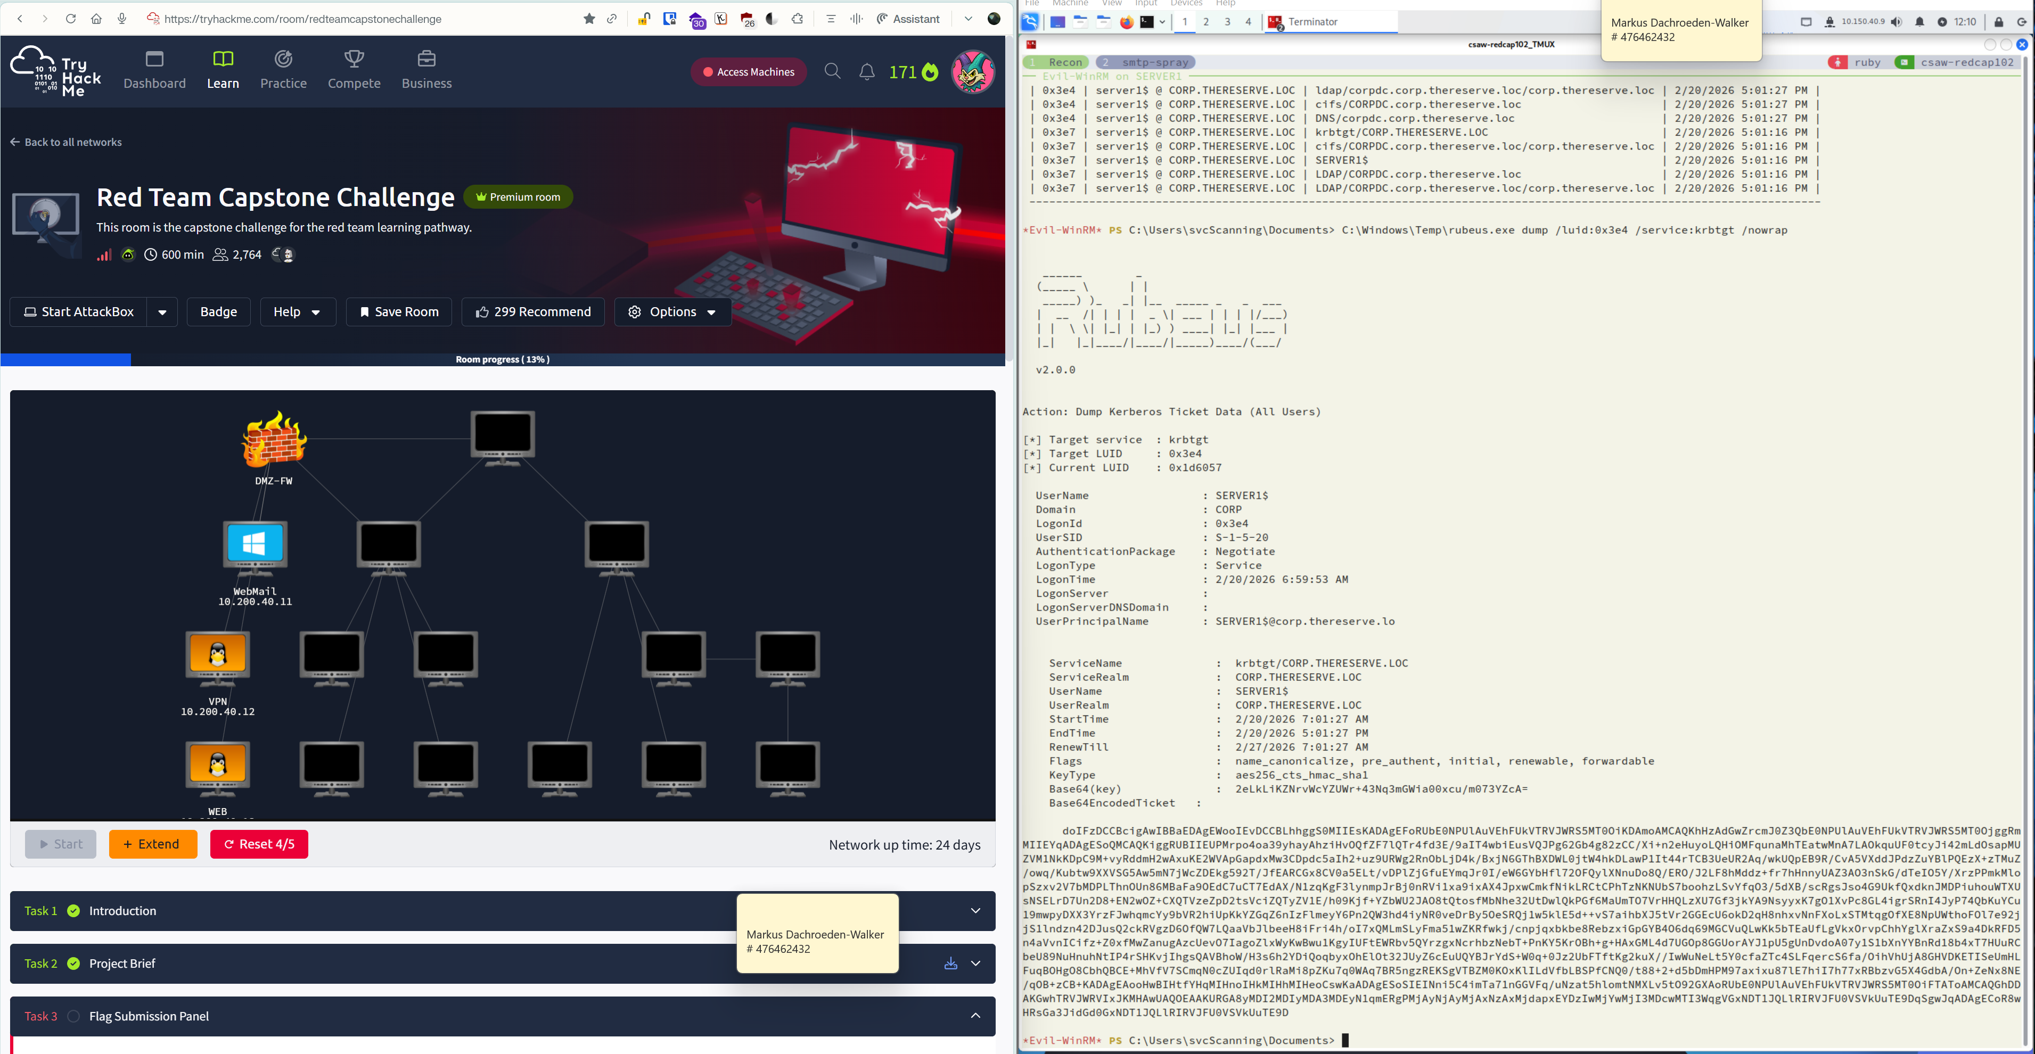Click the streak flame icon
The width and height of the screenshot is (2035, 1054).
coord(931,72)
